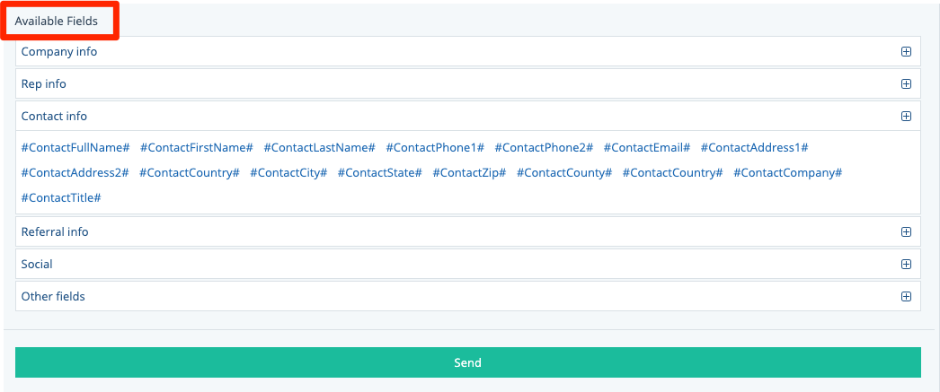Expand Social with its plus icon
Image resolution: width=940 pixels, height=392 pixels.
(x=906, y=265)
